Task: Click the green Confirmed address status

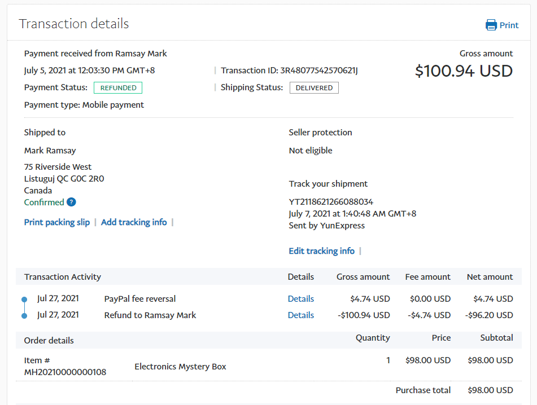Action: (x=44, y=202)
